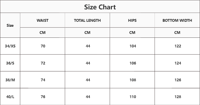The width and height of the screenshot is (200, 105).
Task: Select waist value 76 for 40/L
Action: (43, 97)
